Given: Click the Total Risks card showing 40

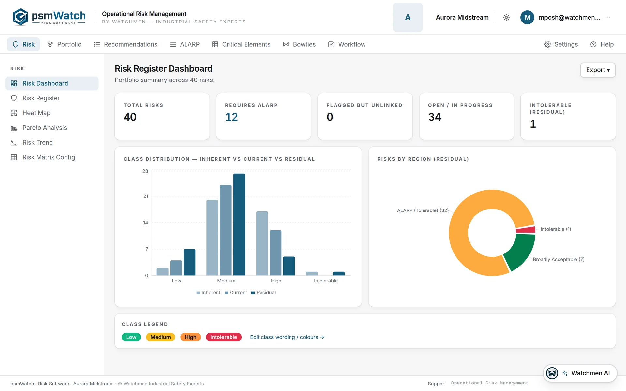Looking at the screenshot, I should pos(162,116).
